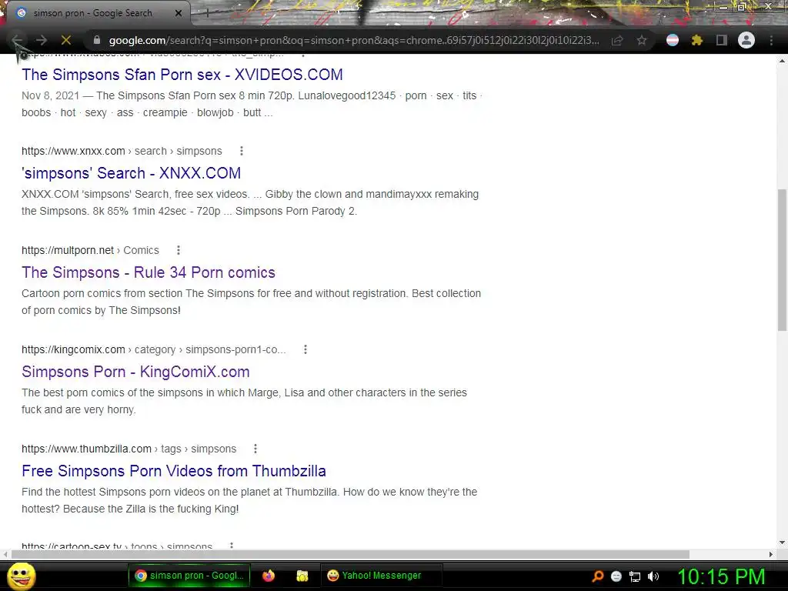Viewport: 788px width, 591px height.
Task: Click the vertical scrollbar thumb
Action: click(782, 260)
